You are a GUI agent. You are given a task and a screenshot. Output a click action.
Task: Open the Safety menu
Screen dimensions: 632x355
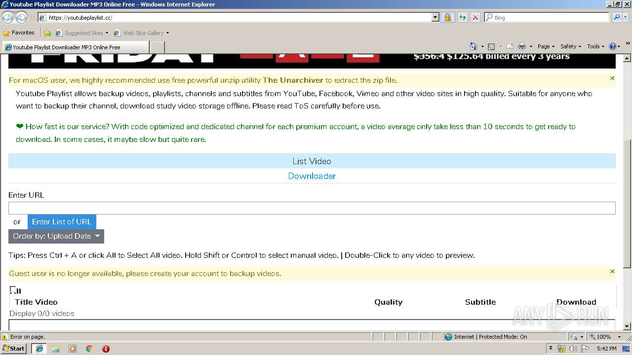click(x=570, y=46)
